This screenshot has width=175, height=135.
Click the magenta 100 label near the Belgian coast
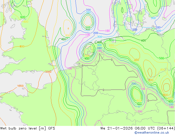[x=70, y=68]
